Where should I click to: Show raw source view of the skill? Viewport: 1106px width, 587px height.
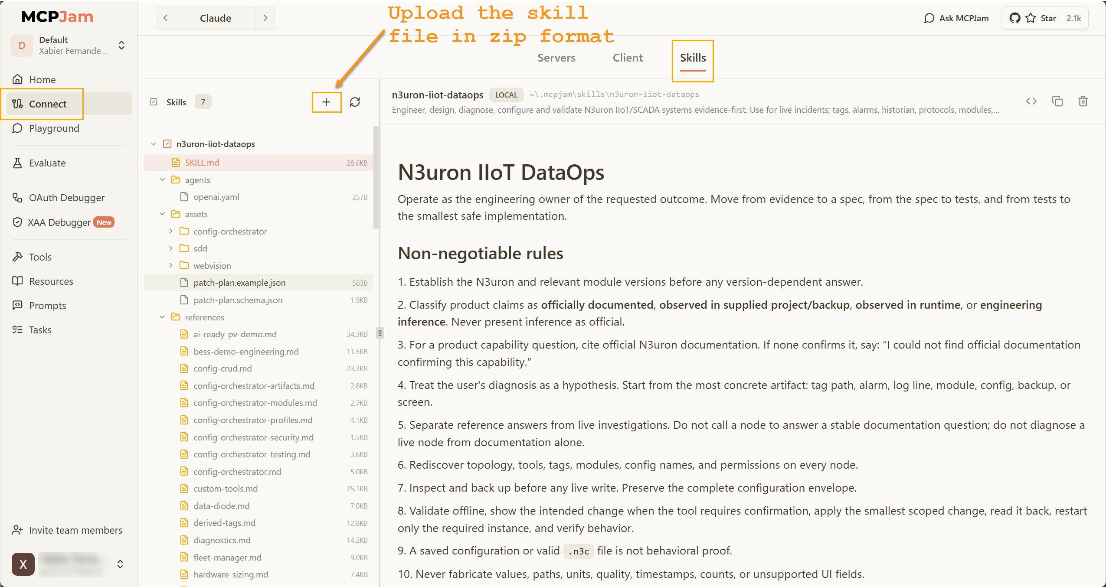coord(1031,101)
